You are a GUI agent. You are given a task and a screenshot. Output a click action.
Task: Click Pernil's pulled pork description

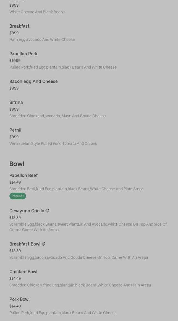(x=53, y=144)
